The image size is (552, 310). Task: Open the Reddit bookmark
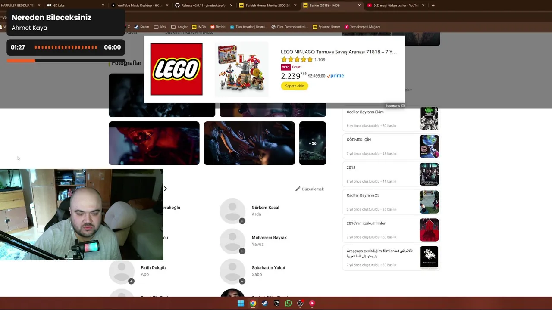(x=218, y=27)
